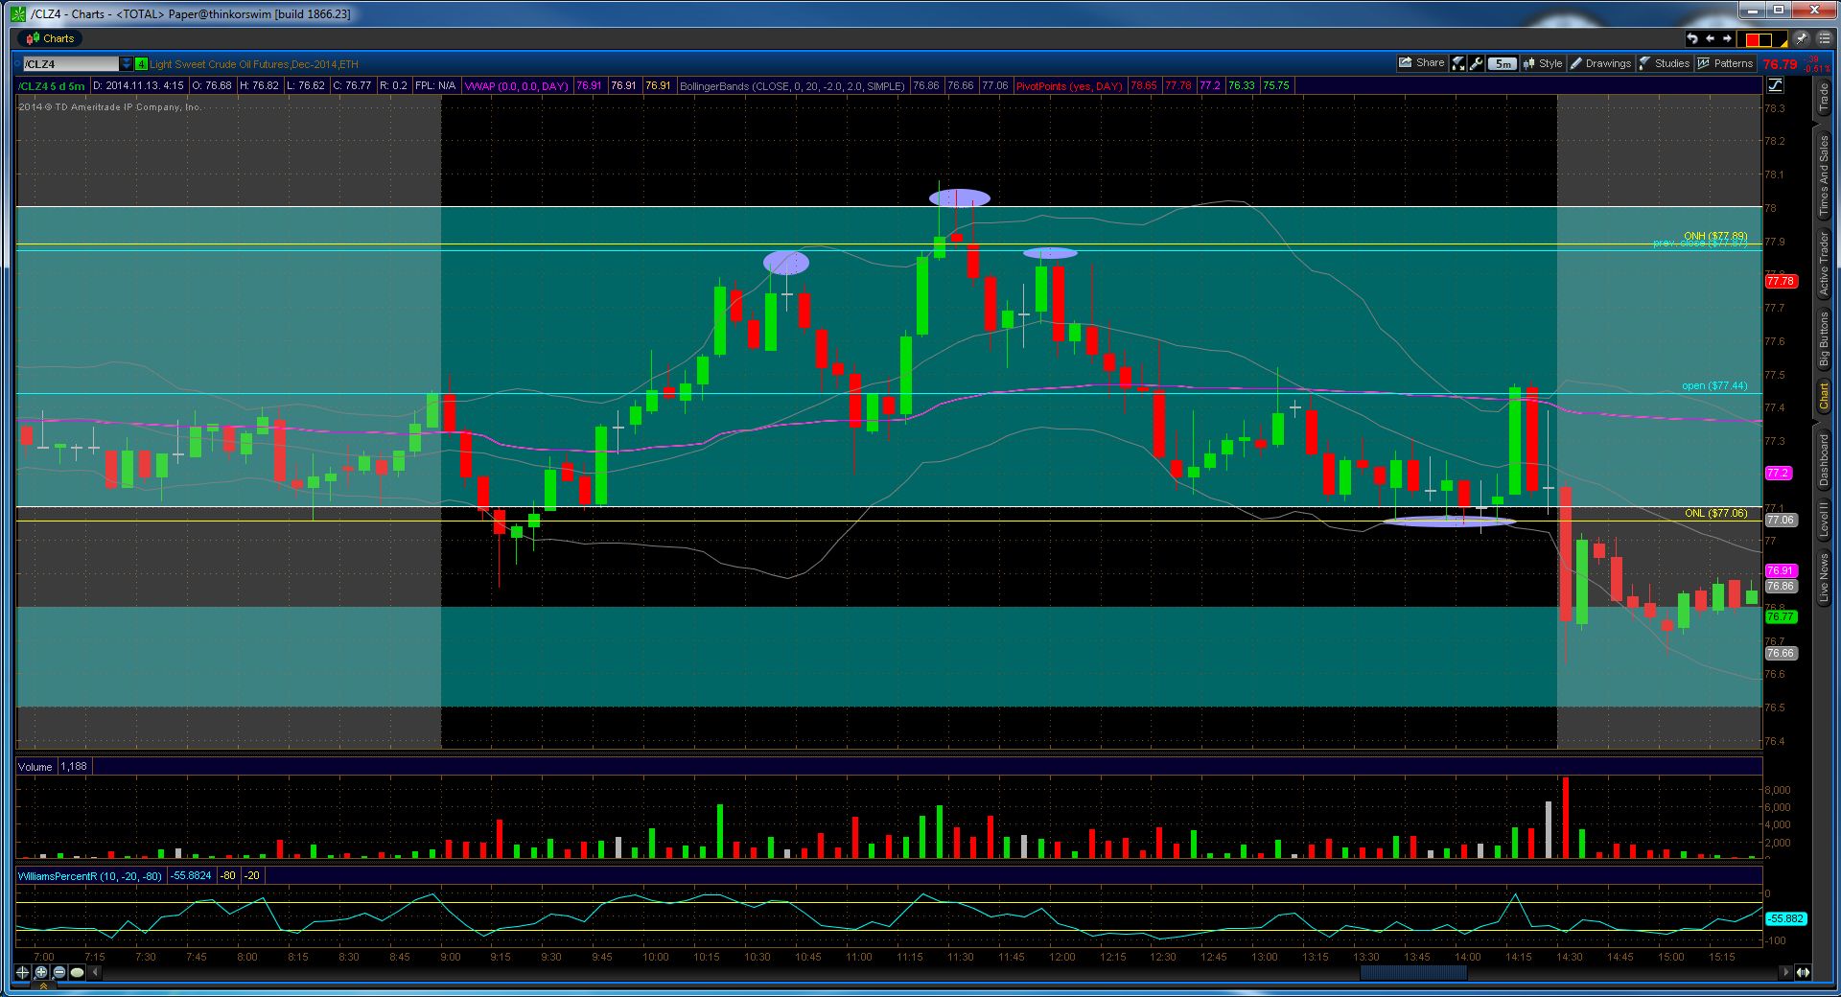Click the undo arrow icon
Viewport: 1841px width, 997px height.
coord(1692,39)
